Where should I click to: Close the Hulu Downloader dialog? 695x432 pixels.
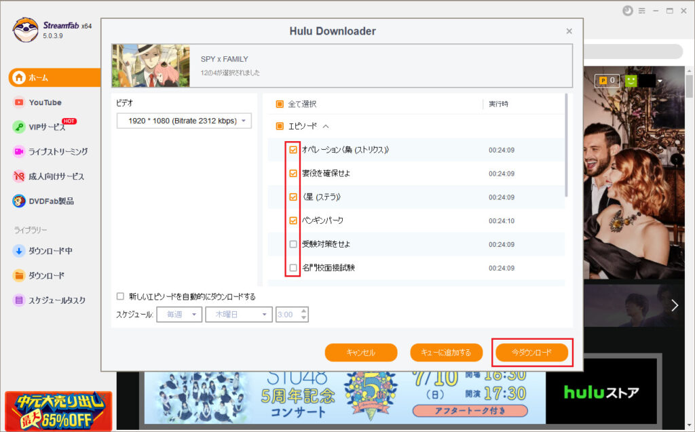[569, 31]
